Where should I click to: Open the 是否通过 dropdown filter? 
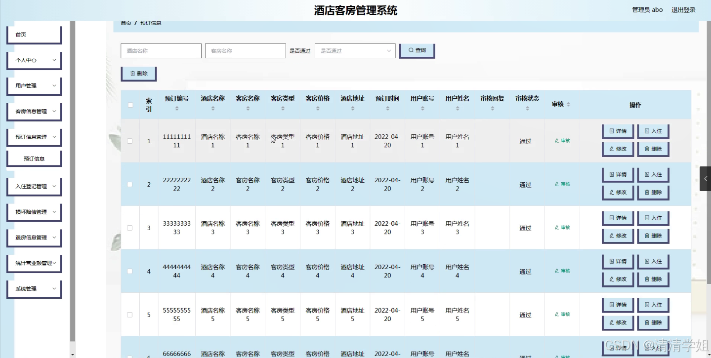[x=355, y=50]
